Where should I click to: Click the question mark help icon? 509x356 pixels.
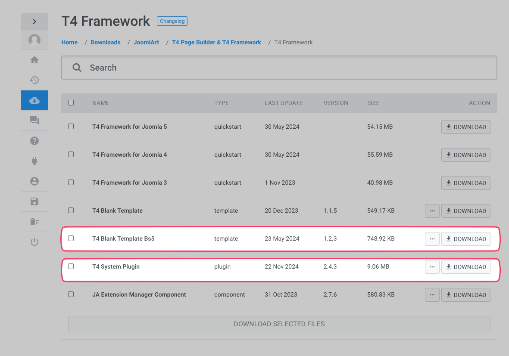coord(34,141)
